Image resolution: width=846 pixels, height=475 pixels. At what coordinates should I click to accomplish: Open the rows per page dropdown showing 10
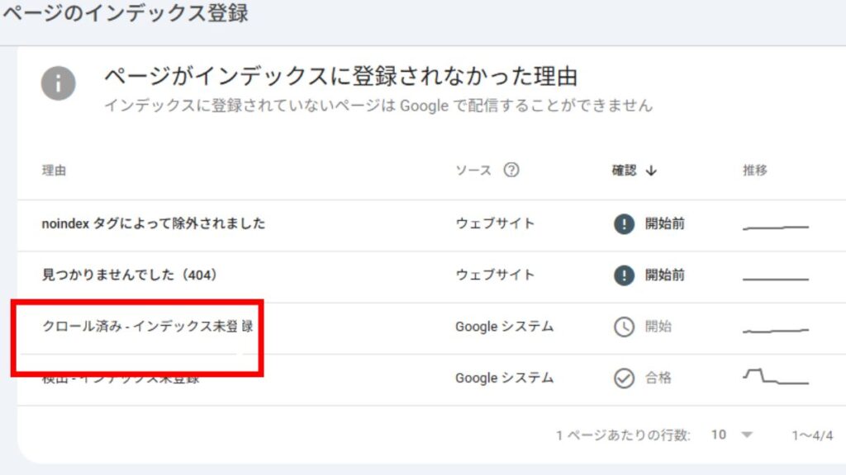pos(732,435)
